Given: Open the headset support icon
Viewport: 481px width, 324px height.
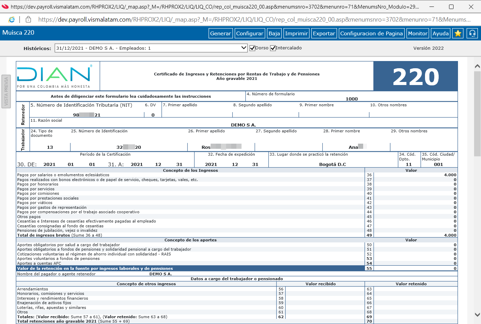Looking at the screenshot, I should tap(472, 33).
